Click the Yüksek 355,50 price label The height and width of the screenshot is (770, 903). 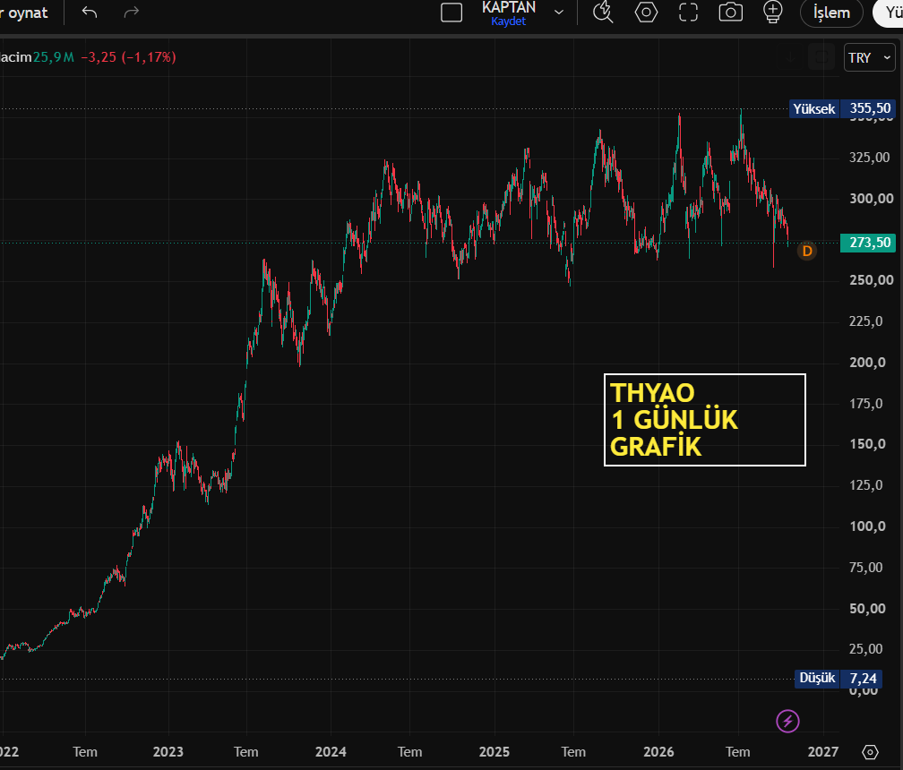(x=842, y=108)
